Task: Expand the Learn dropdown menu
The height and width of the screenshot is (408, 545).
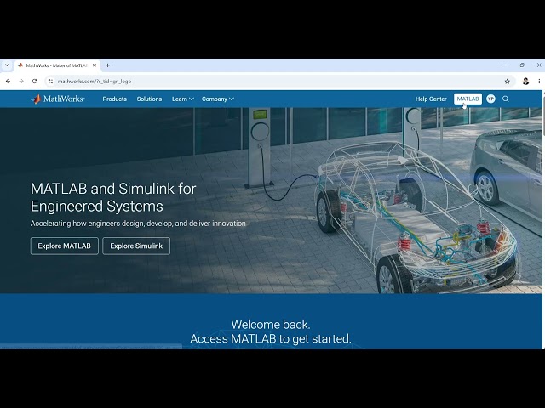Action: click(183, 99)
